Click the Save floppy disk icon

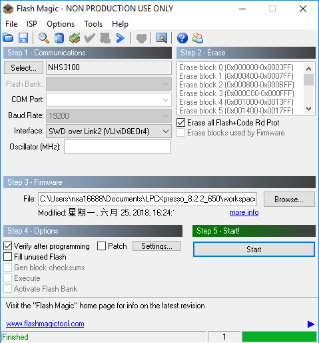23,38
